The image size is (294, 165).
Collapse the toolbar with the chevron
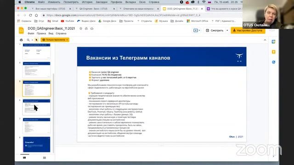[265, 40]
